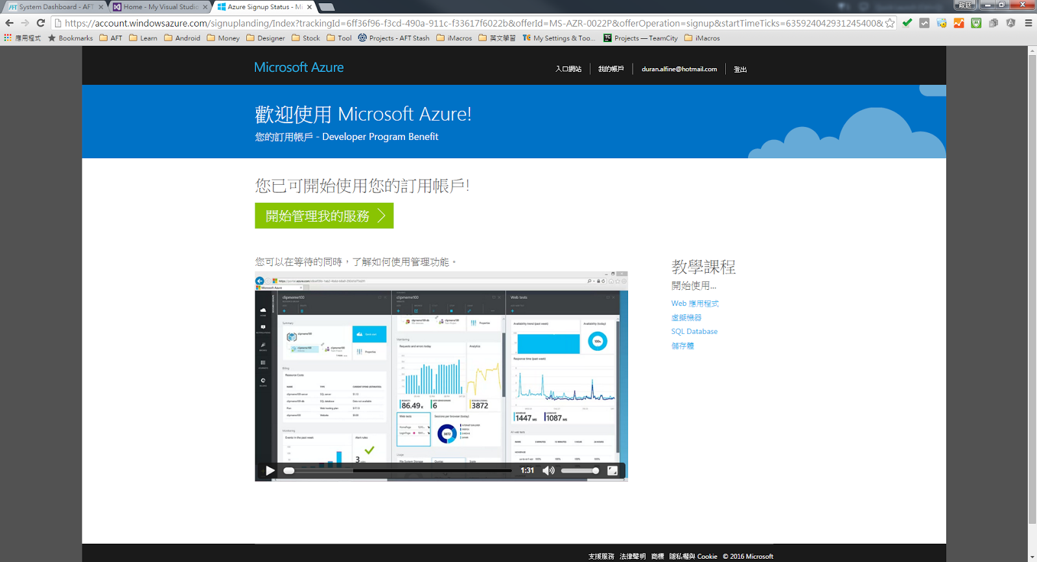The height and width of the screenshot is (562, 1037).
Task: Open 隱私權與 Cookie footer link
Action: 693,556
